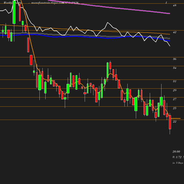Viewport: 184px width, 184px height.
Task: Click the 34 price axis label
Action: click(x=174, y=68)
